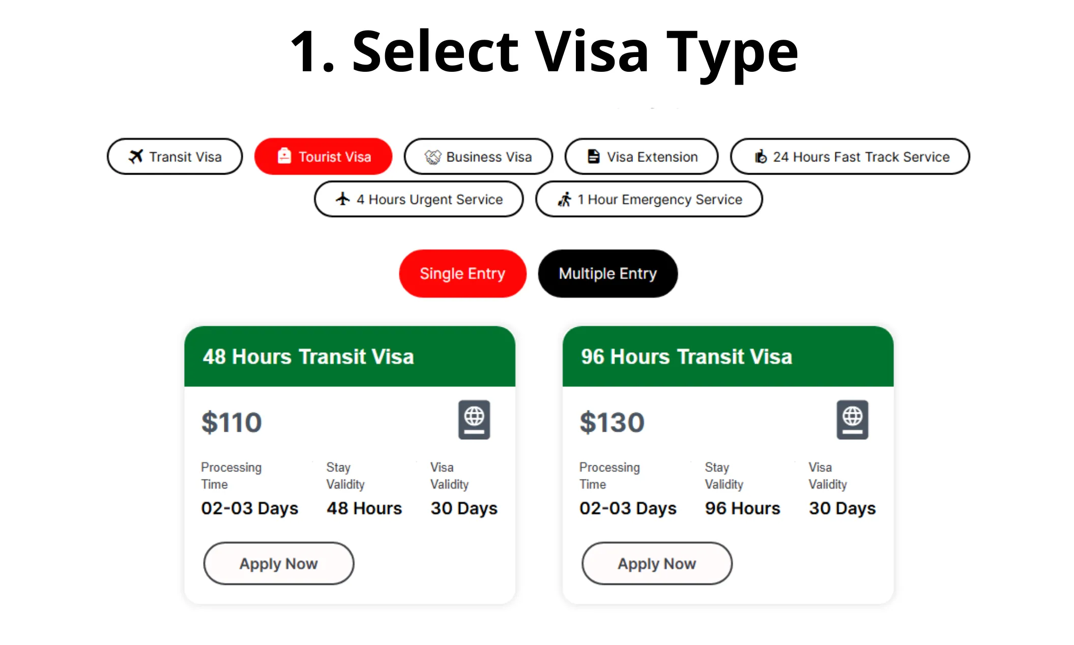Open the Visa Extension section
Screen dimensions: 1074x645
[x=642, y=156]
